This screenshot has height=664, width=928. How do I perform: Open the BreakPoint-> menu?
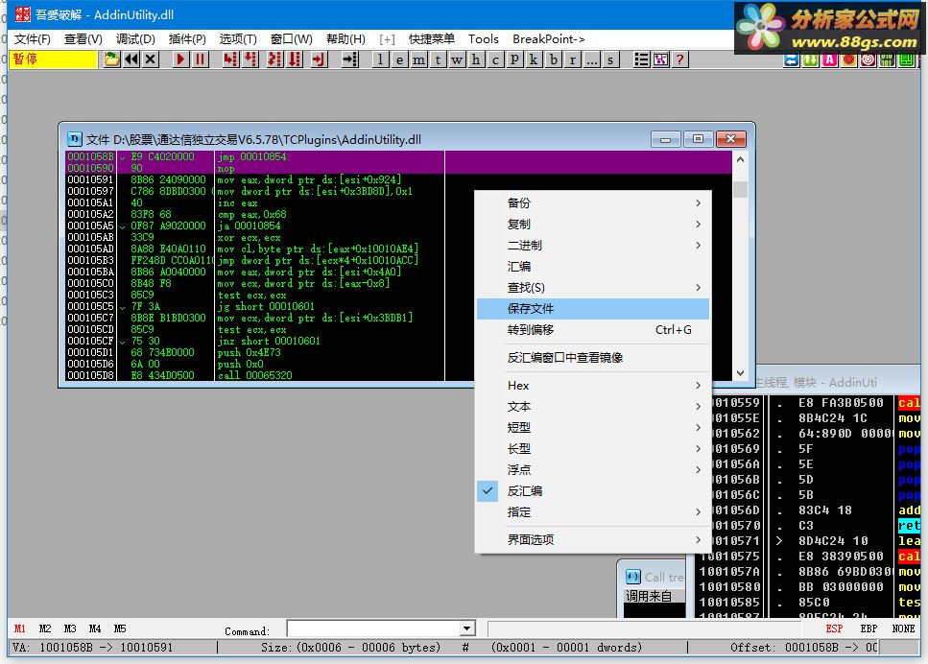coord(549,39)
